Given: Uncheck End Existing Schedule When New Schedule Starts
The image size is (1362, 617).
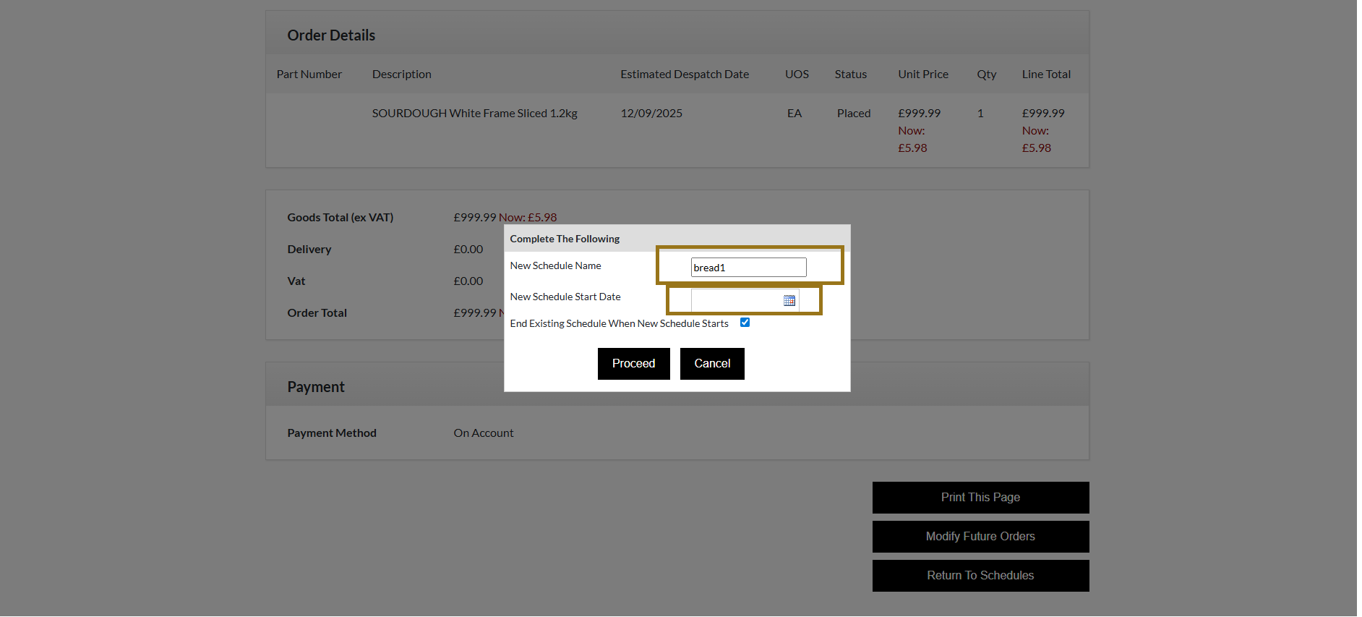Looking at the screenshot, I should pyautogui.click(x=745, y=323).
